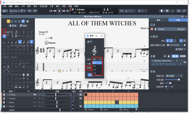189x113 pixels.
Task: Expand the 显示更多 (show more) options
Action: [181, 49]
